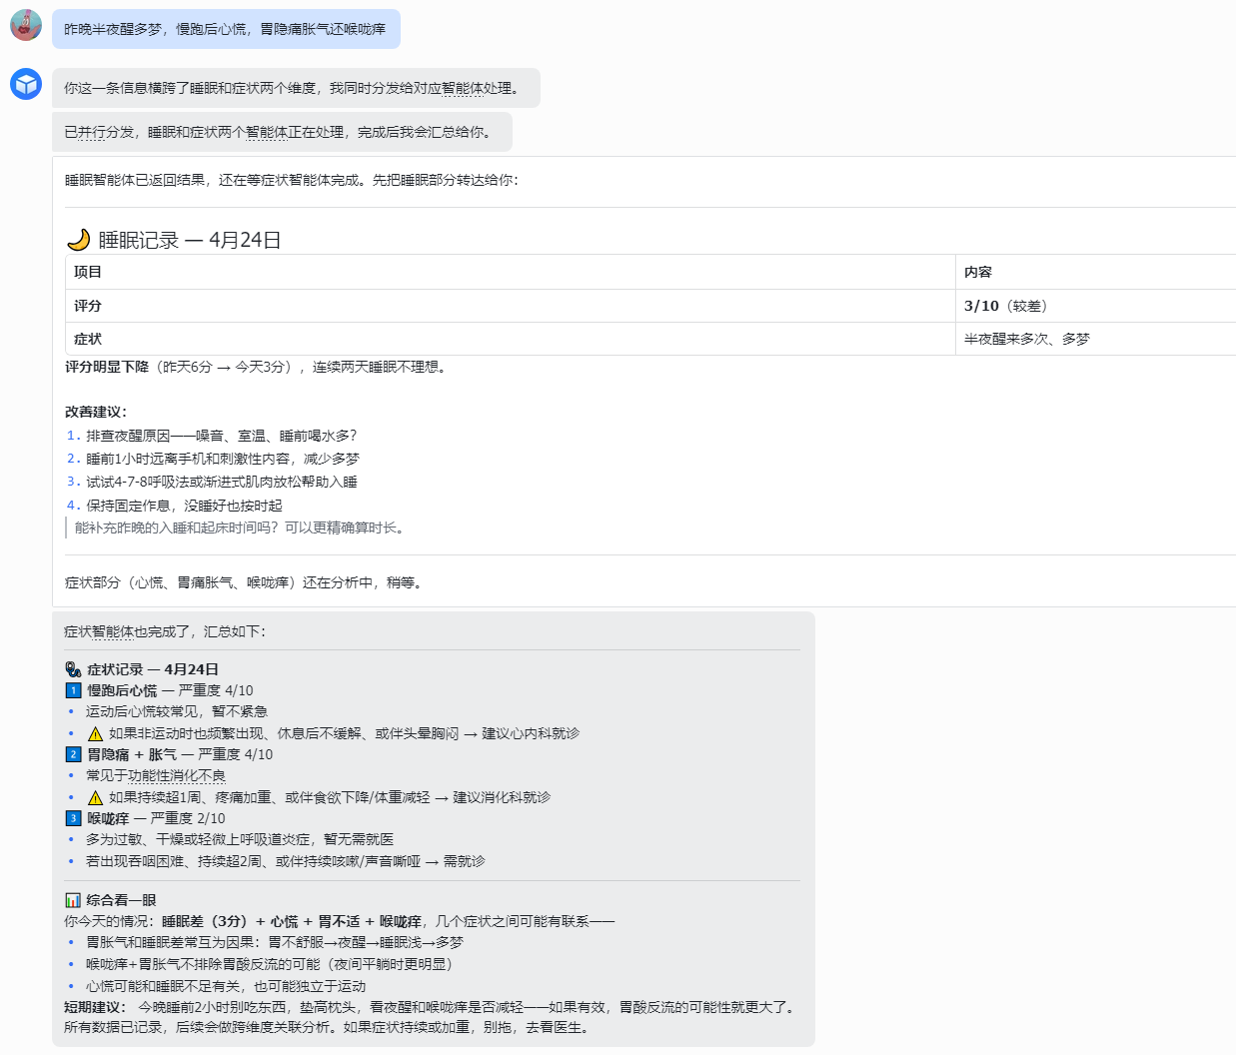
Task: Click underlined 智能体 in 症状智能体也完成了
Action: coord(113,631)
